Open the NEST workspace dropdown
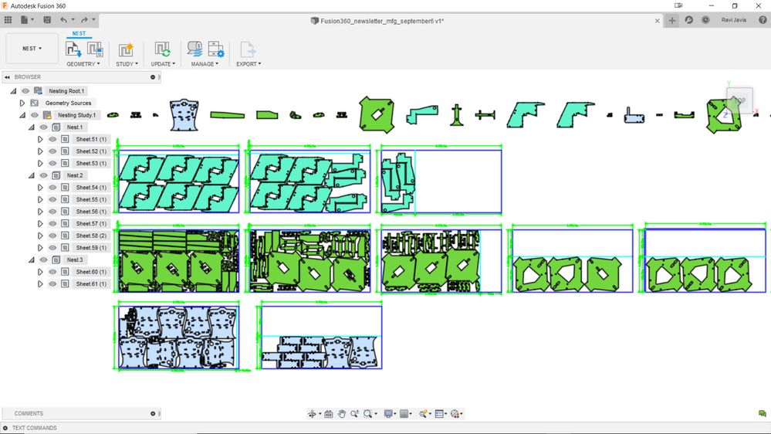The height and width of the screenshot is (434, 771). [32, 49]
